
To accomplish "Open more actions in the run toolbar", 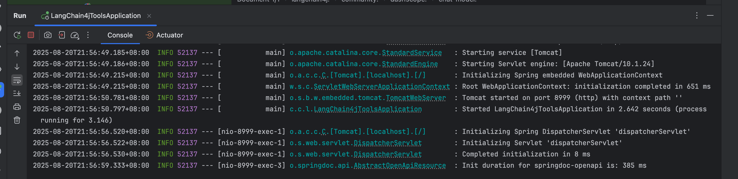I will click(x=88, y=35).
